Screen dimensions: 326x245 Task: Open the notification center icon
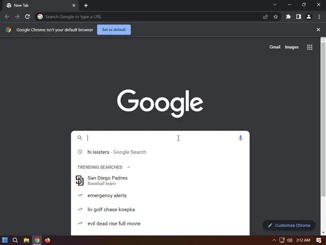click(x=318, y=240)
